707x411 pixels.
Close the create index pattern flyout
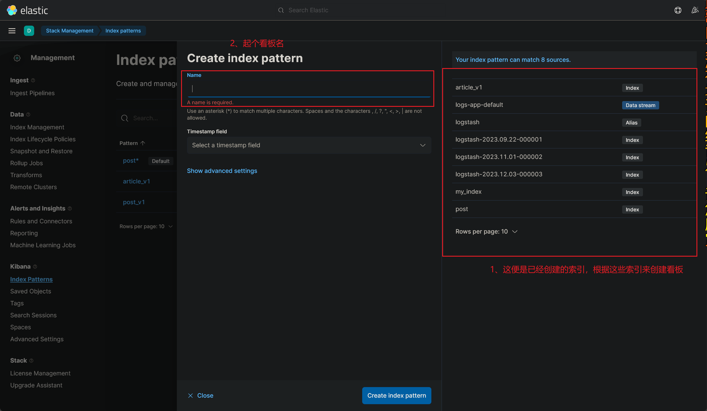pos(201,395)
